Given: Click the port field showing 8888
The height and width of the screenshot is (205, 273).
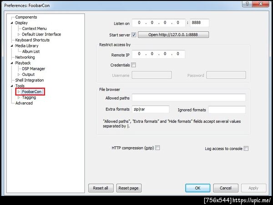Looking at the screenshot, I should pos(199,23).
